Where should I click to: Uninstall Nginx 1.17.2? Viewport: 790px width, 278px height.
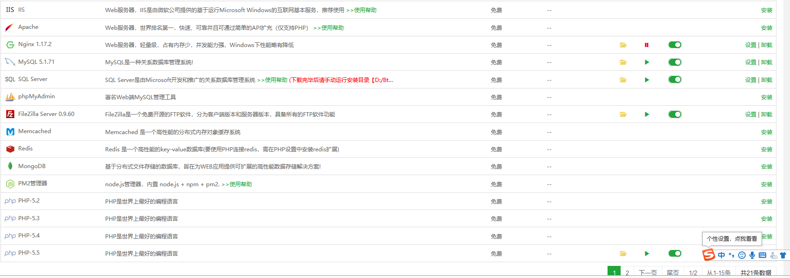pyautogui.click(x=767, y=45)
